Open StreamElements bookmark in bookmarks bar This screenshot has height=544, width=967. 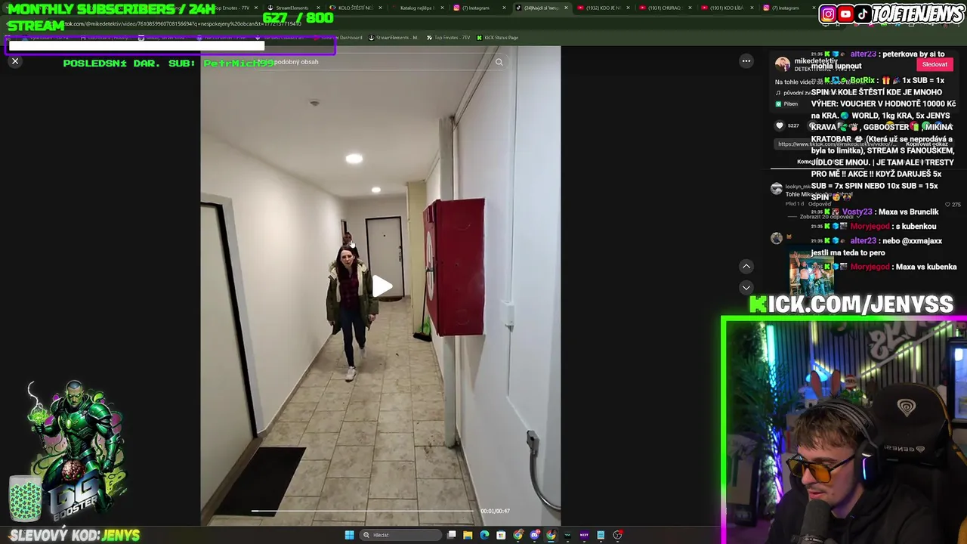point(394,37)
